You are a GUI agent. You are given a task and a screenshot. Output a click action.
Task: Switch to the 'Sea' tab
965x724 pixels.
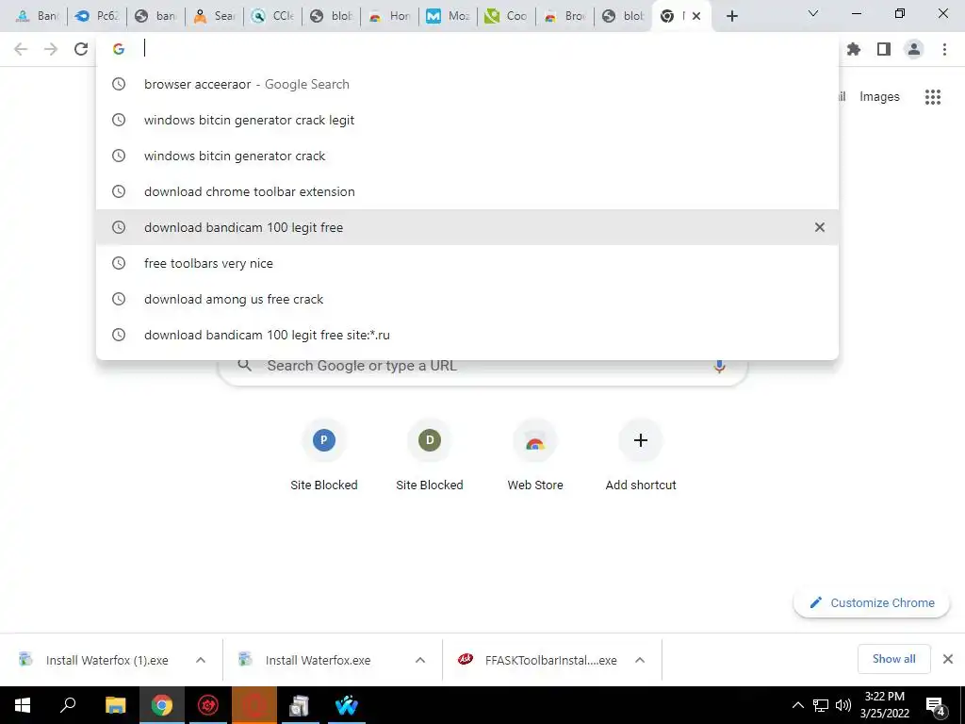pos(214,16)
